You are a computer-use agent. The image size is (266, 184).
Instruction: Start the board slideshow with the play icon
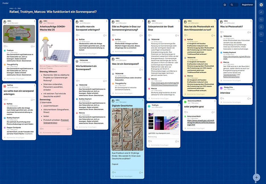pyautogui.click(x=261, y=34)
